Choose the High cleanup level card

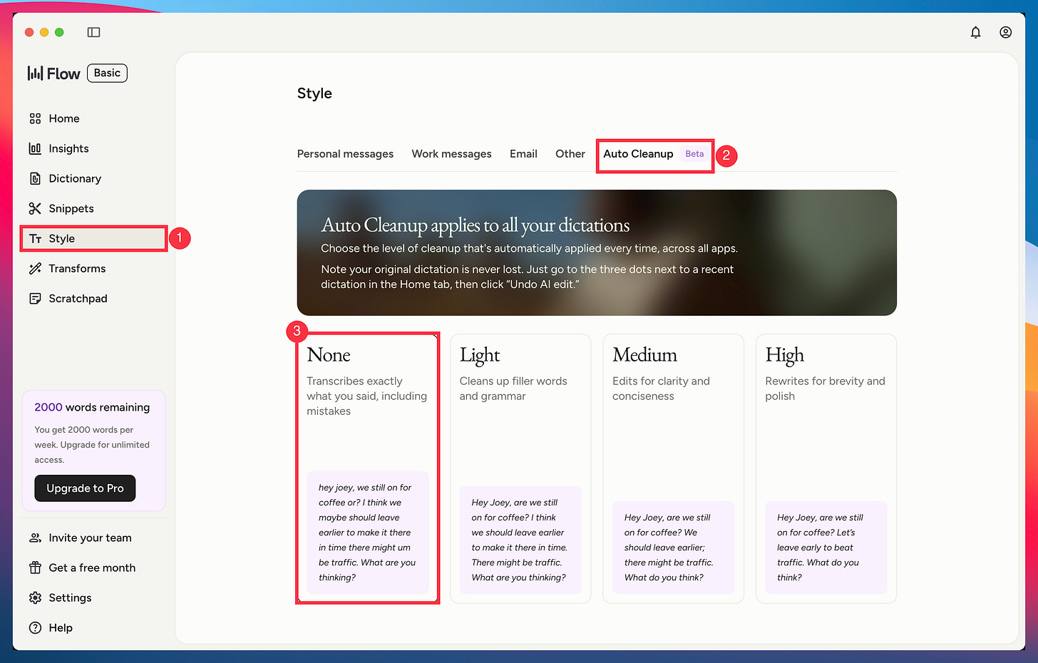(826, 468)
